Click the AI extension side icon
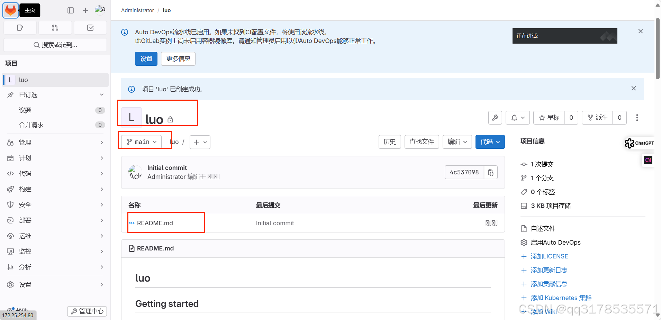This screenshot has width=661, height=320. (648, 160)
